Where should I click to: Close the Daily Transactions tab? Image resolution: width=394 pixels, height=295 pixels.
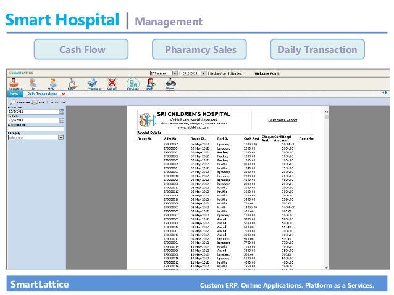pyautogui.click(x=64, y=94)
